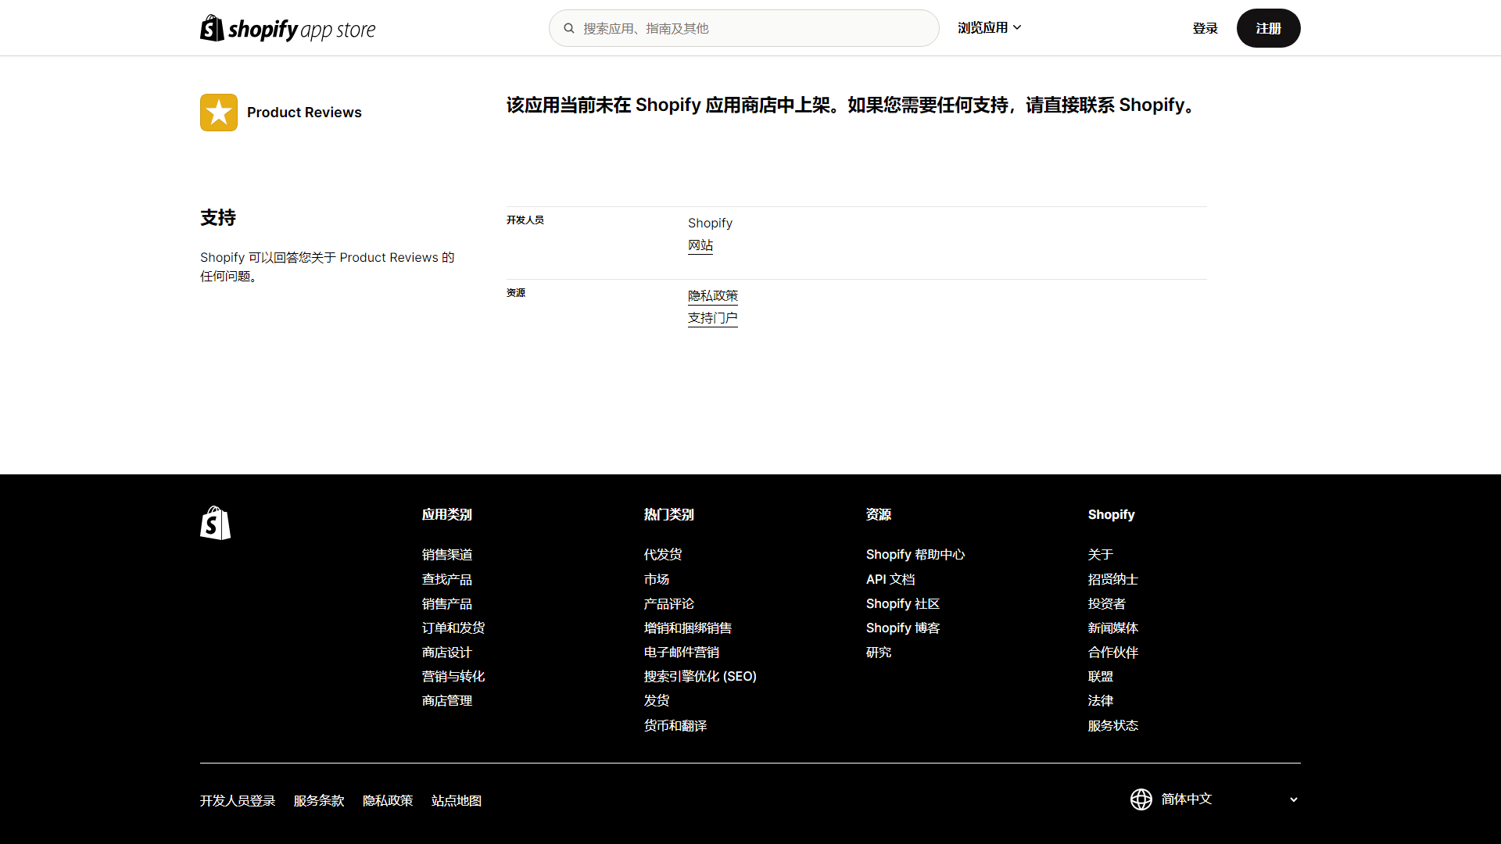Click the Product Reviews star icon
The image size is (1501, 844).
point(219,113)
